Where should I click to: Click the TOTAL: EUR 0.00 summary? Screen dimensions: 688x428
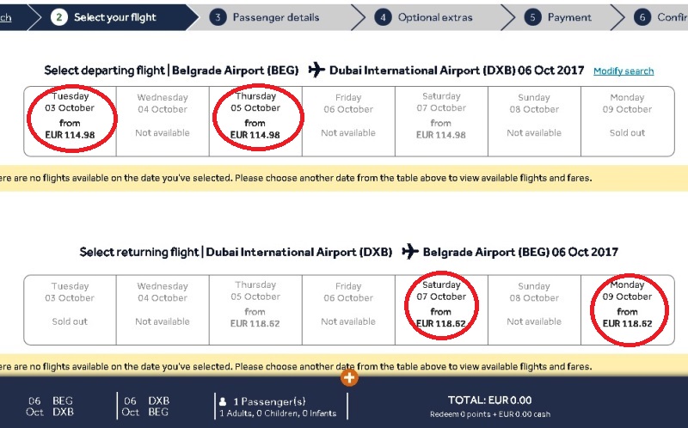489,400
